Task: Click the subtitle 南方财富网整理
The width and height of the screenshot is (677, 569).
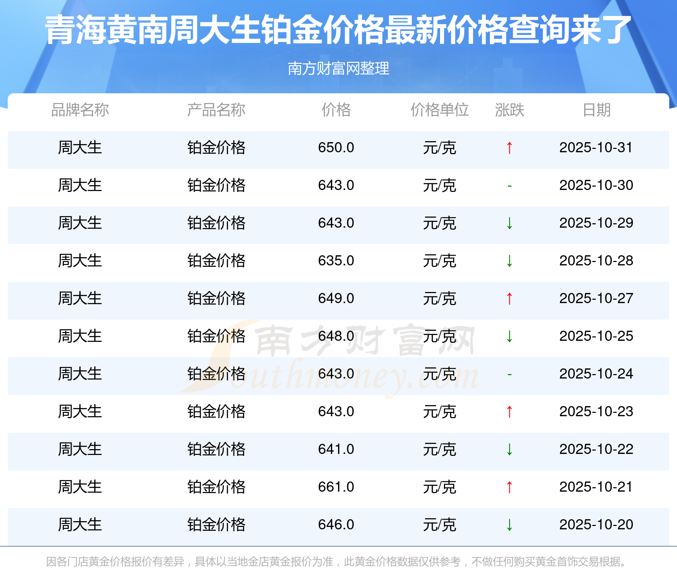Action: pos(338,69)
